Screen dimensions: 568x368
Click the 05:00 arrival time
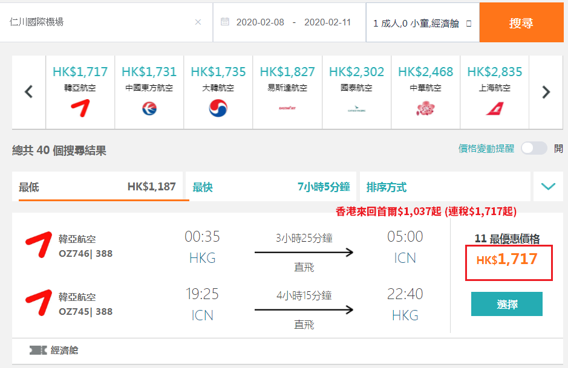point(405,237)
